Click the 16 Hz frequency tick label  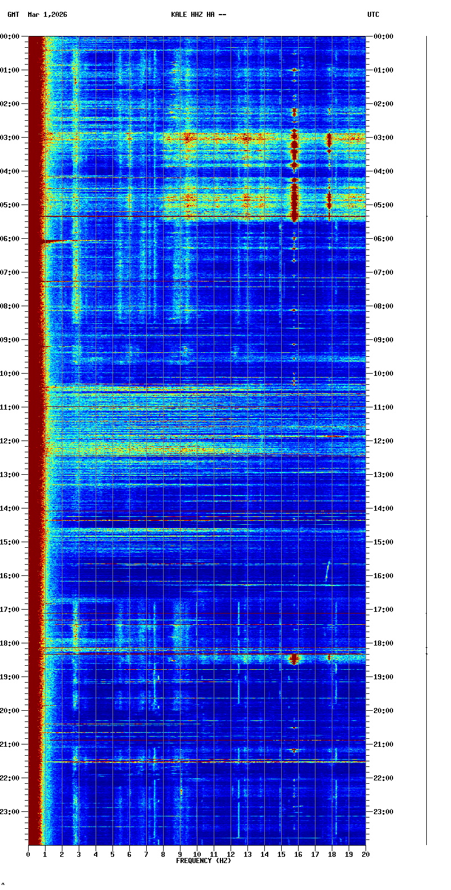click(x=298, y=855)
